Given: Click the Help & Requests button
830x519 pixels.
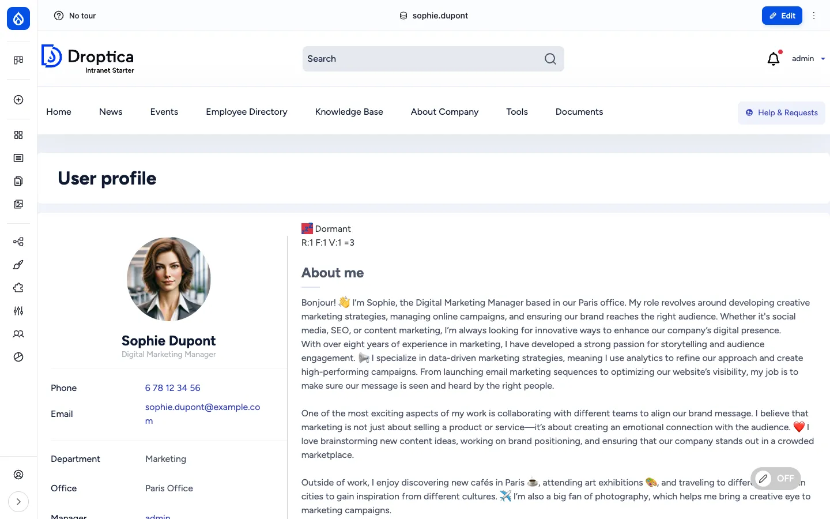Looking at the screenshot, I should (782, 113).
